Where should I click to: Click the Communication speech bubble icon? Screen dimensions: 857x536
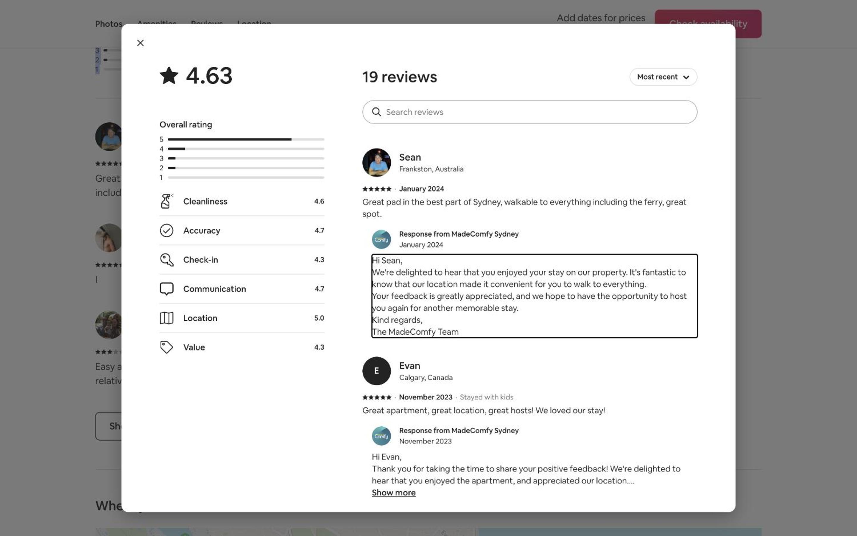point(166,289)
